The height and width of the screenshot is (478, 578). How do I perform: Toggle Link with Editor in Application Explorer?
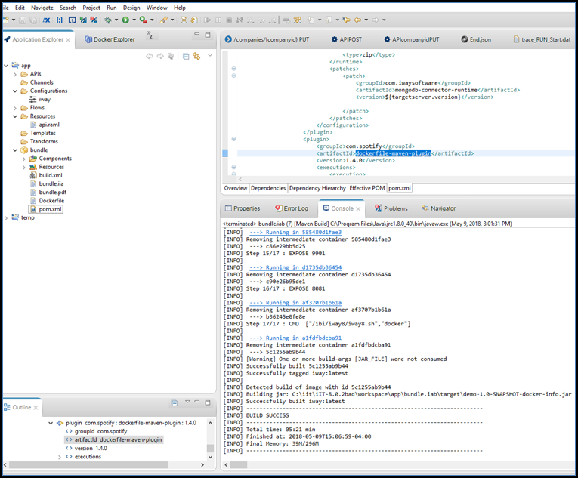[196, 56]
